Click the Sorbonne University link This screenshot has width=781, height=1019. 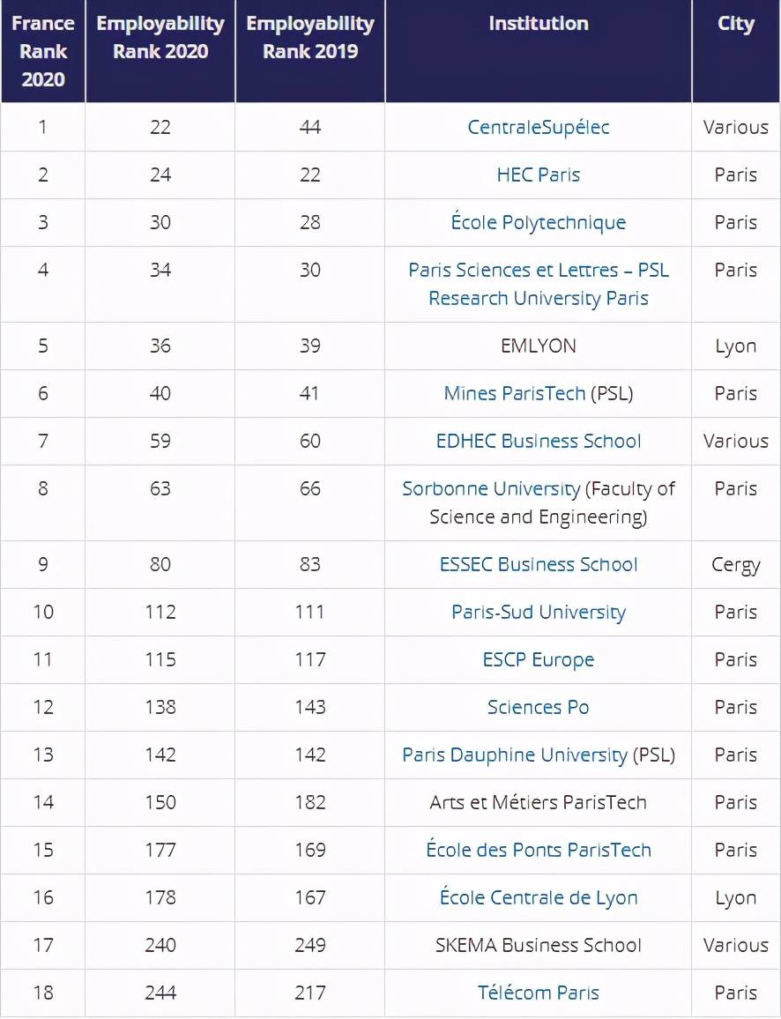click(x=491, y=488)
